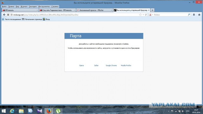Screen dimensions: 203x114
Task: Switch to Firefox in taskbar
Action: (49, 111)
